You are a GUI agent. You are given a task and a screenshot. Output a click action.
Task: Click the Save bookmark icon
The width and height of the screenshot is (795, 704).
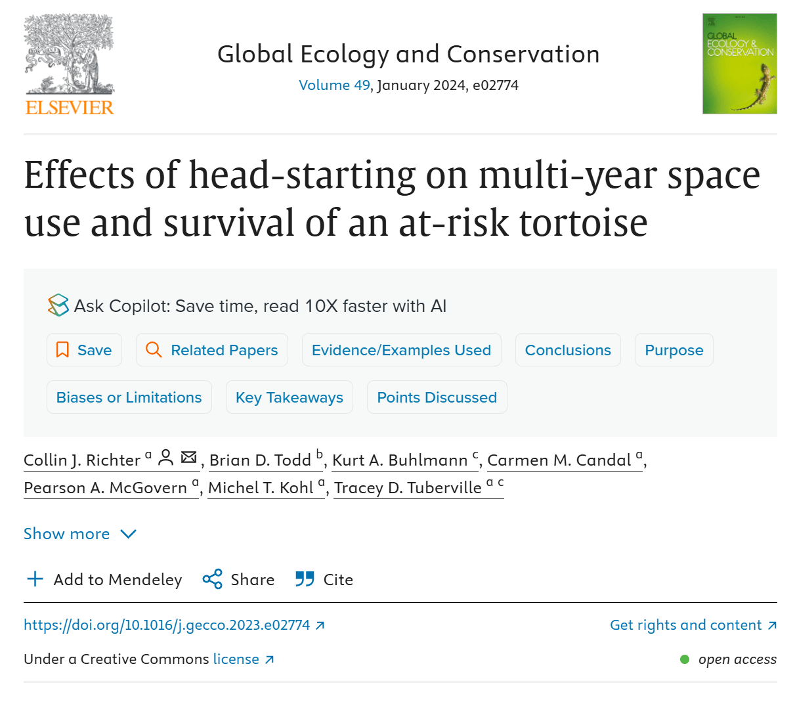click(x=62, y=350)
